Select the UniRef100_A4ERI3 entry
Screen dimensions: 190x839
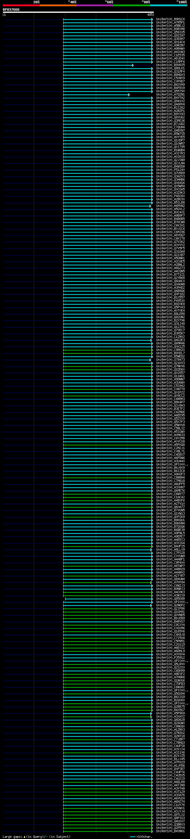[x=170, y=540]
